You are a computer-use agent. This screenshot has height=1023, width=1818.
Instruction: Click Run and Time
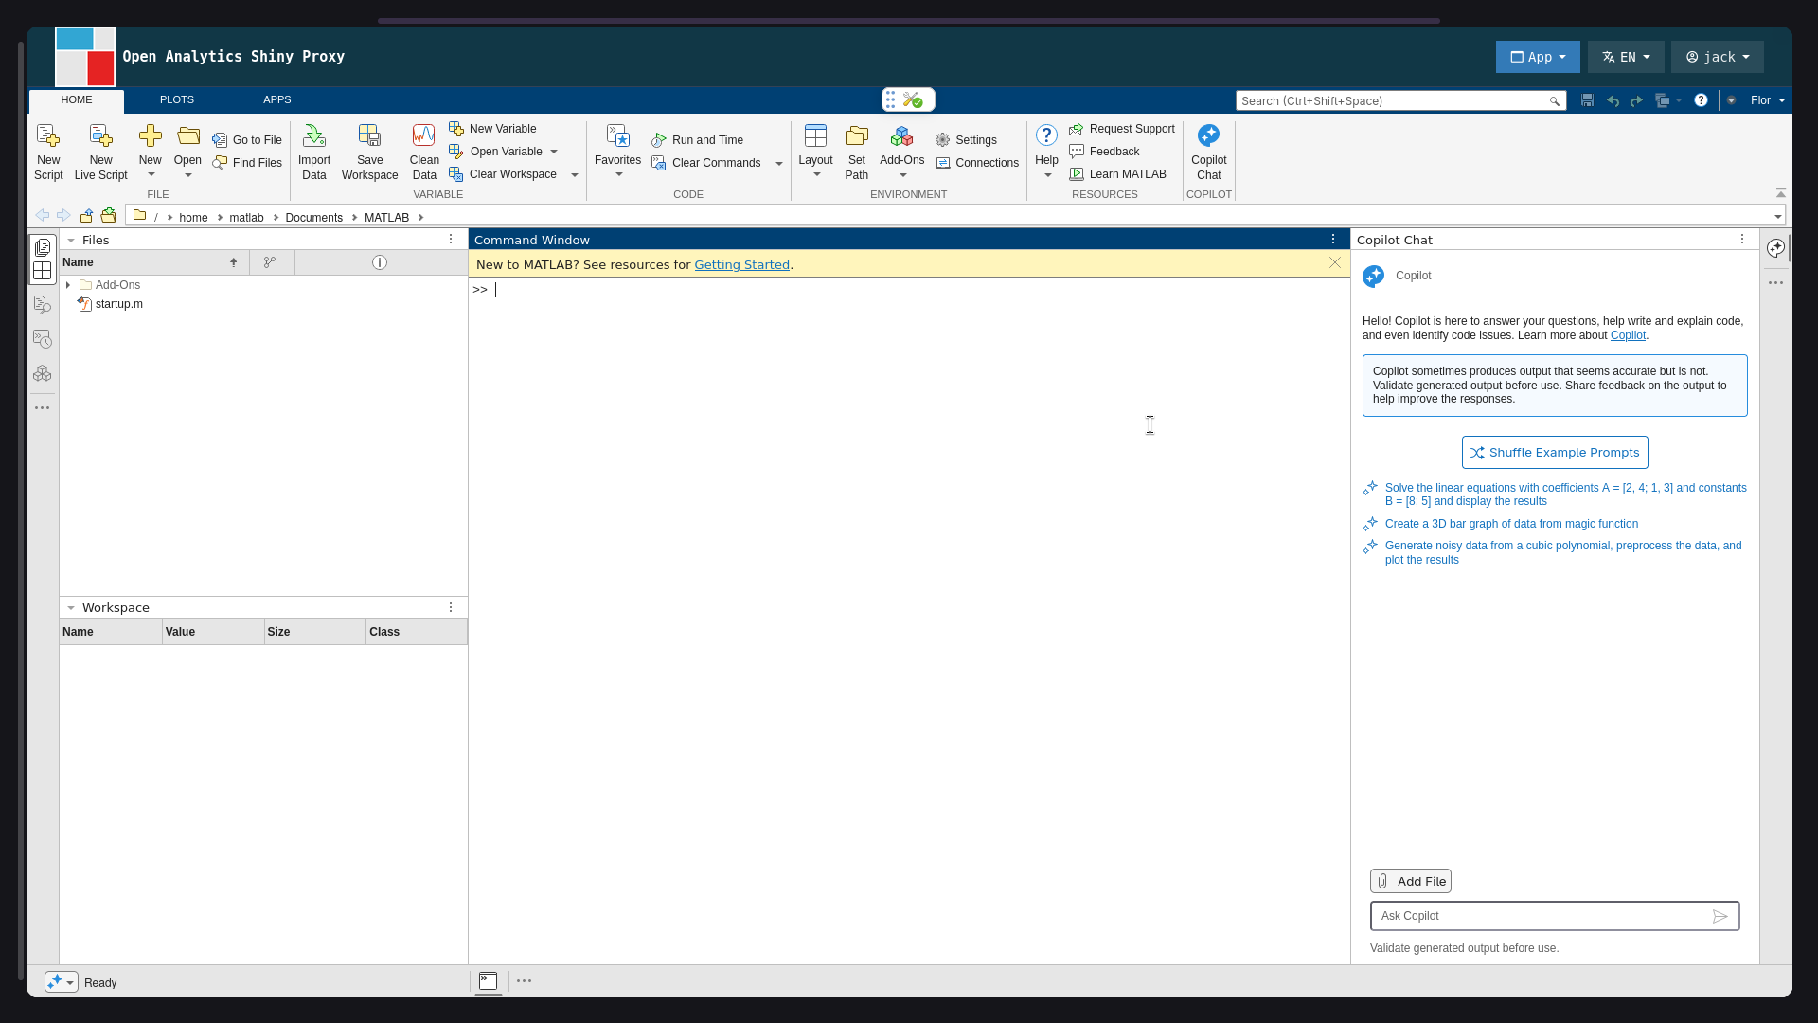pyautogui.click(x=698, y=140)
